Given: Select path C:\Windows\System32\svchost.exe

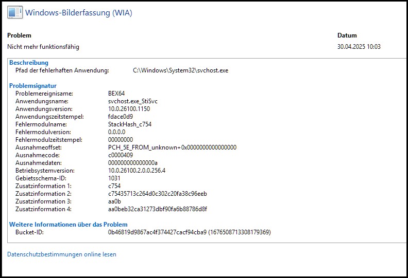Looking at the screenshot, I should coord(180,70).
